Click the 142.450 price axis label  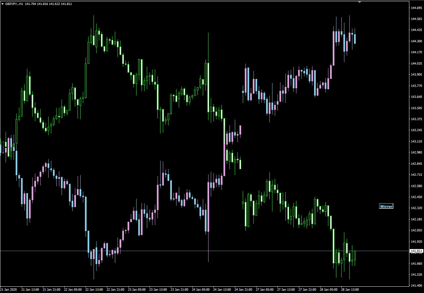[417, 197]
